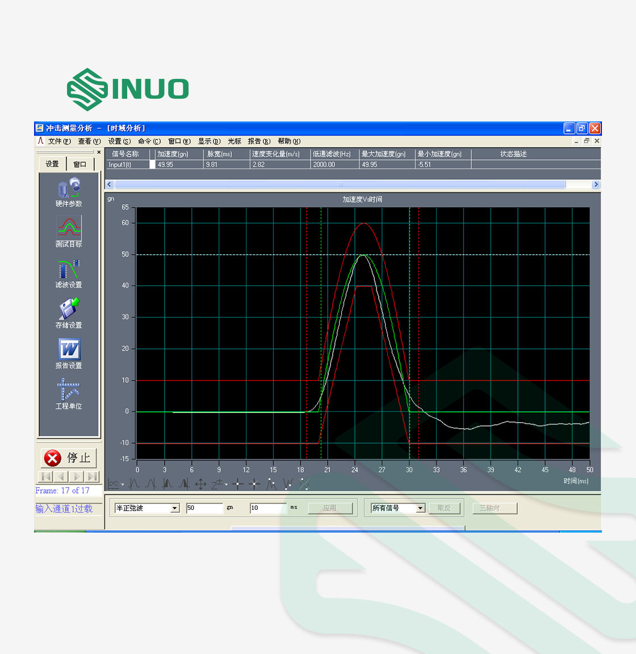Open 命令(C) menu

pos(149,141)
